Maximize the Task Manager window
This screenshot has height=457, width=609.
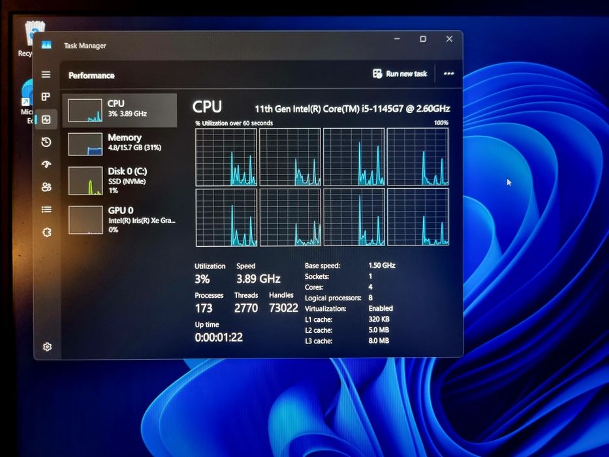(423, 39)
